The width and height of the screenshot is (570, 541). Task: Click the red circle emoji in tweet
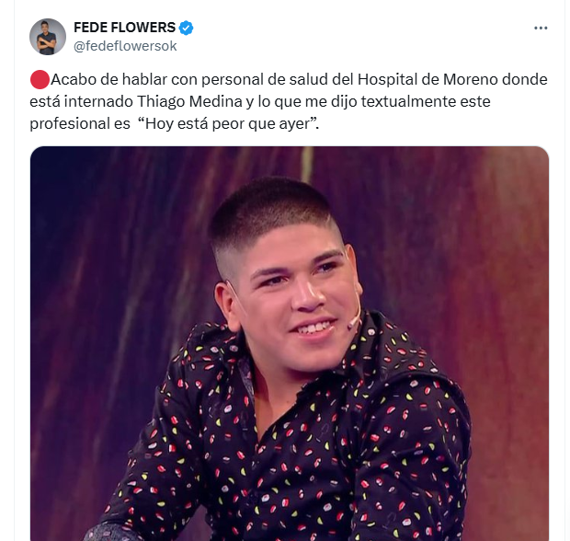click(40, 79)
